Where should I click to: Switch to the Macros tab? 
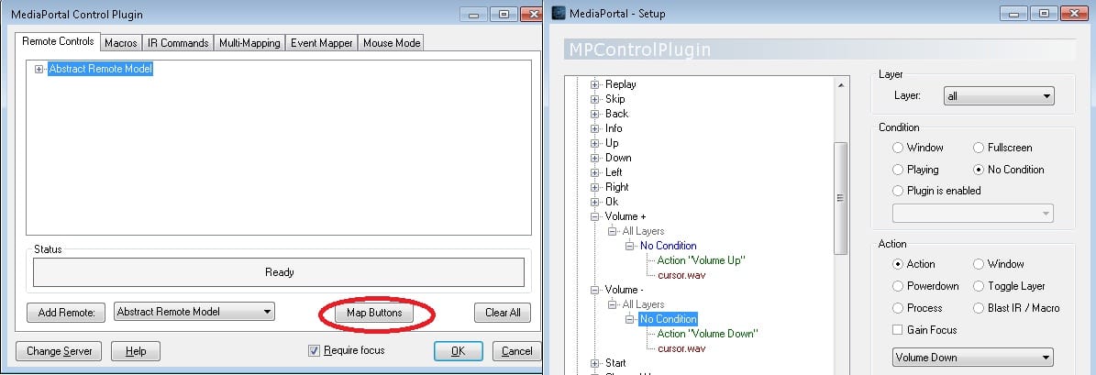(x=120, y=43)
